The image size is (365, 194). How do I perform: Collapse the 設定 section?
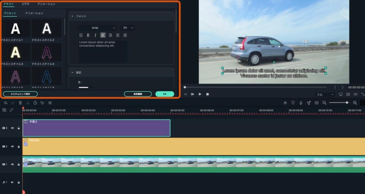click(72, 72)
